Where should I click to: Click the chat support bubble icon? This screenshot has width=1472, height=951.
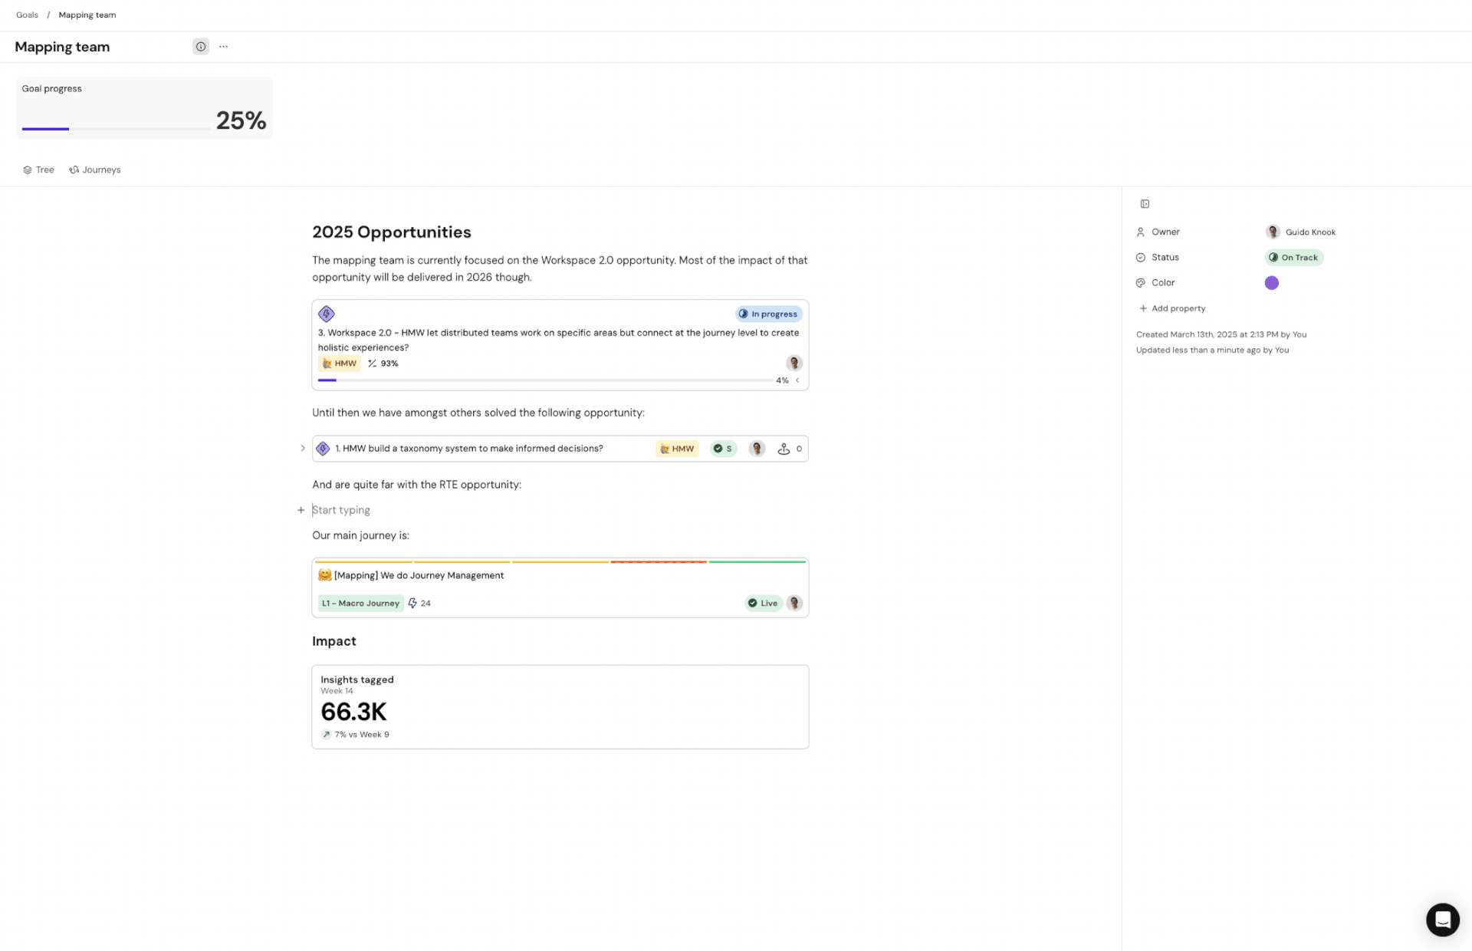(x=1442, y=919)
